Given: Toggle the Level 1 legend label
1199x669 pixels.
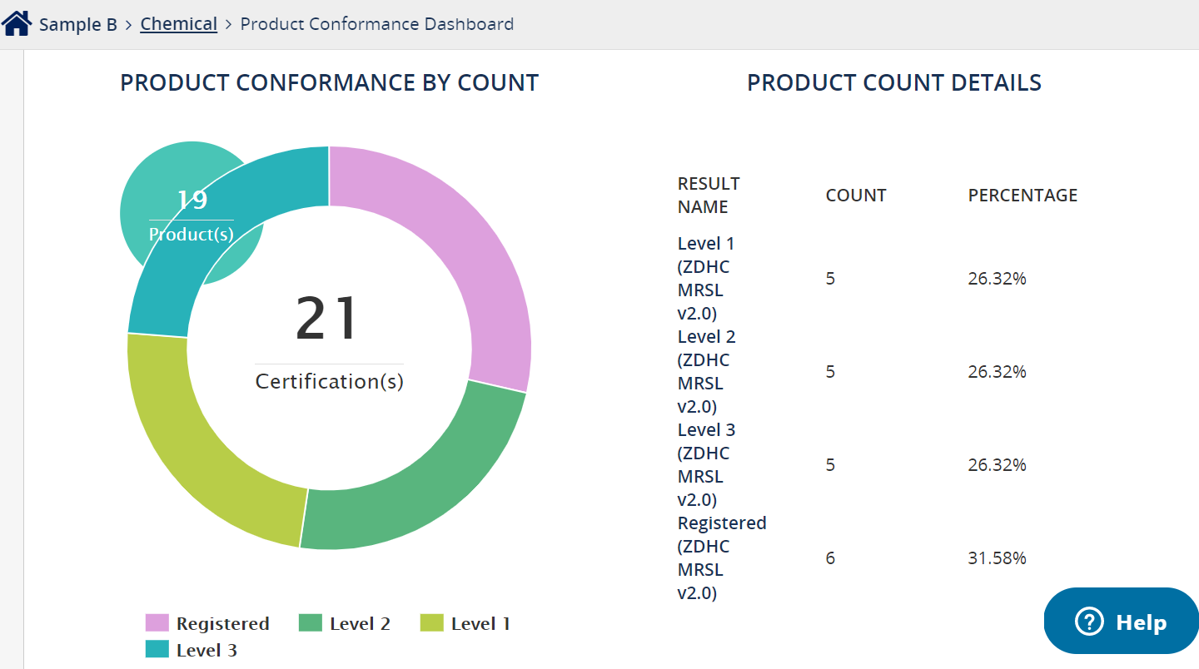Looking at the screenshot, I should pyautogui.click(x=480, y=623).
